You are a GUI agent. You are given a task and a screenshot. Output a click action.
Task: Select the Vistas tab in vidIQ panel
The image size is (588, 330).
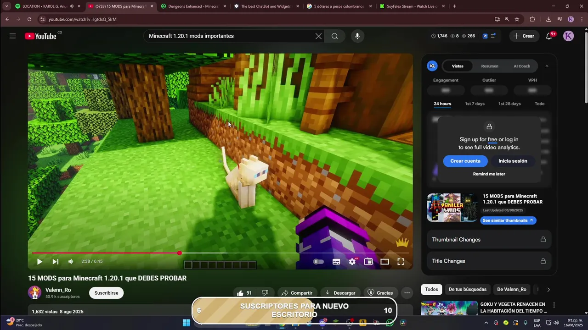(458, 66)
